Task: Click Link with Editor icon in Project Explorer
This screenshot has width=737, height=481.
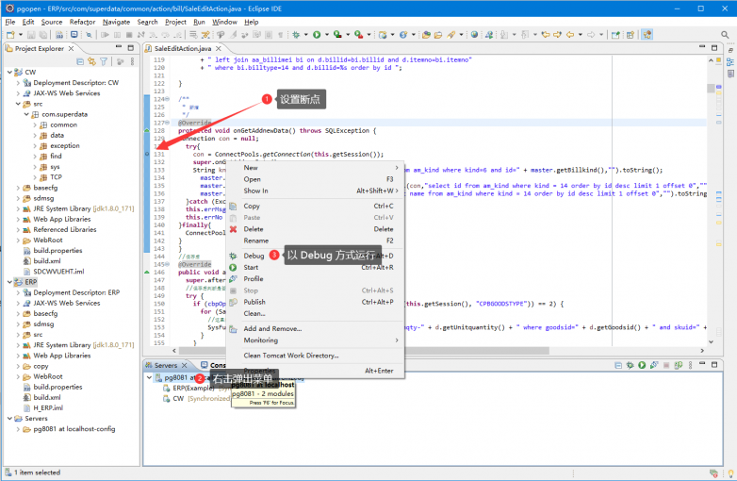Action: (91, 61)
